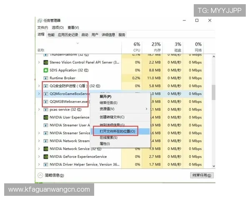Click the circled arrow icon beside 简略信息
Image resolution: width=250 pixels, height=200 pixels.
[40, 175]
